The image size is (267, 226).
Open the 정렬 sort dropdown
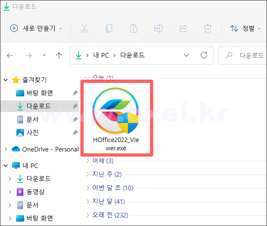(245, 28)
